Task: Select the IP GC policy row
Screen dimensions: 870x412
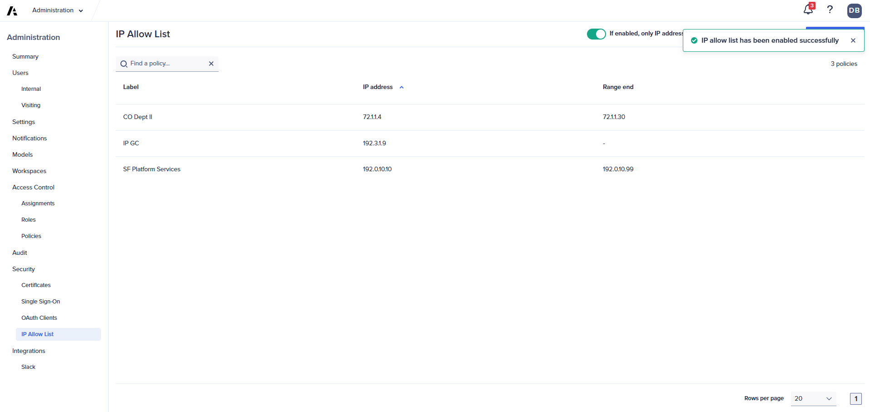Action: point(131,143)
